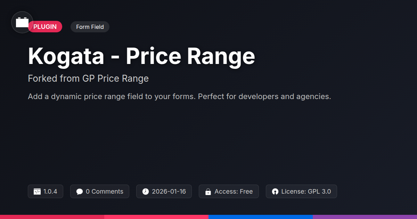This screenshot has height=219, width=417.
Task: Click the Access: Free label
Action: tap(234, 192)
